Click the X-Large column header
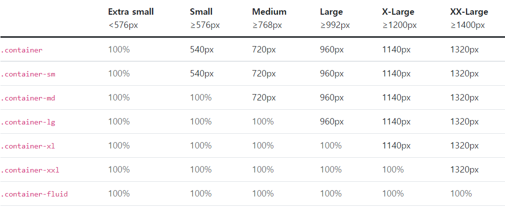The image size is (505, 221). click(x=398, y=12)
